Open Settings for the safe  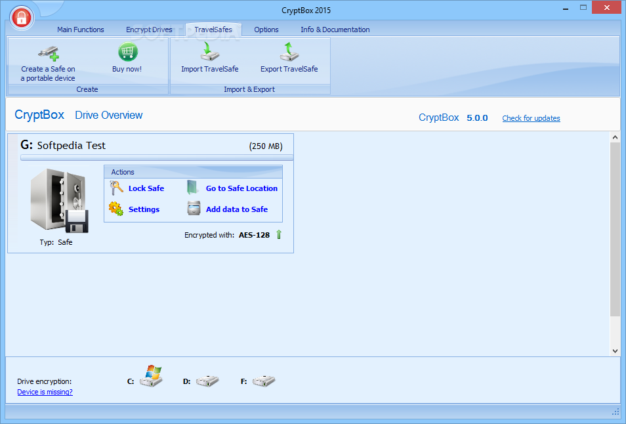[144, 209]
